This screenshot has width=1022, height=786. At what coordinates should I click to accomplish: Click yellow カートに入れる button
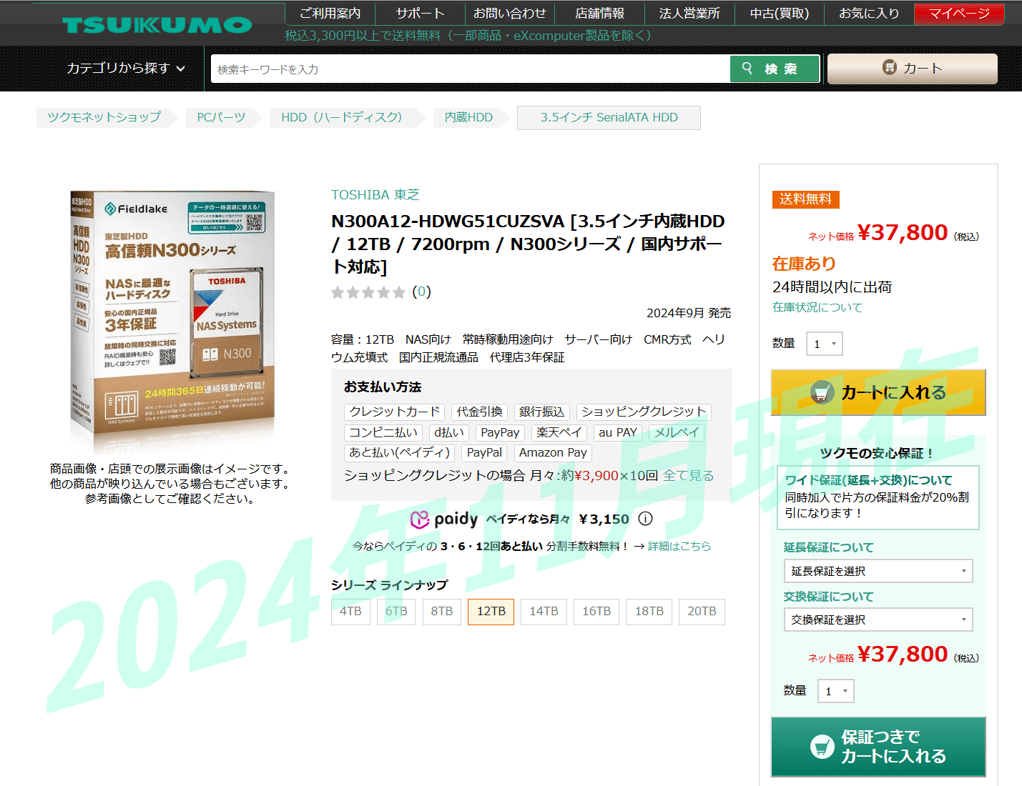click(878, 392)
